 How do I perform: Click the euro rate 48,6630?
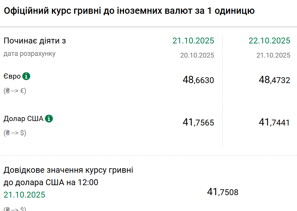198,80
